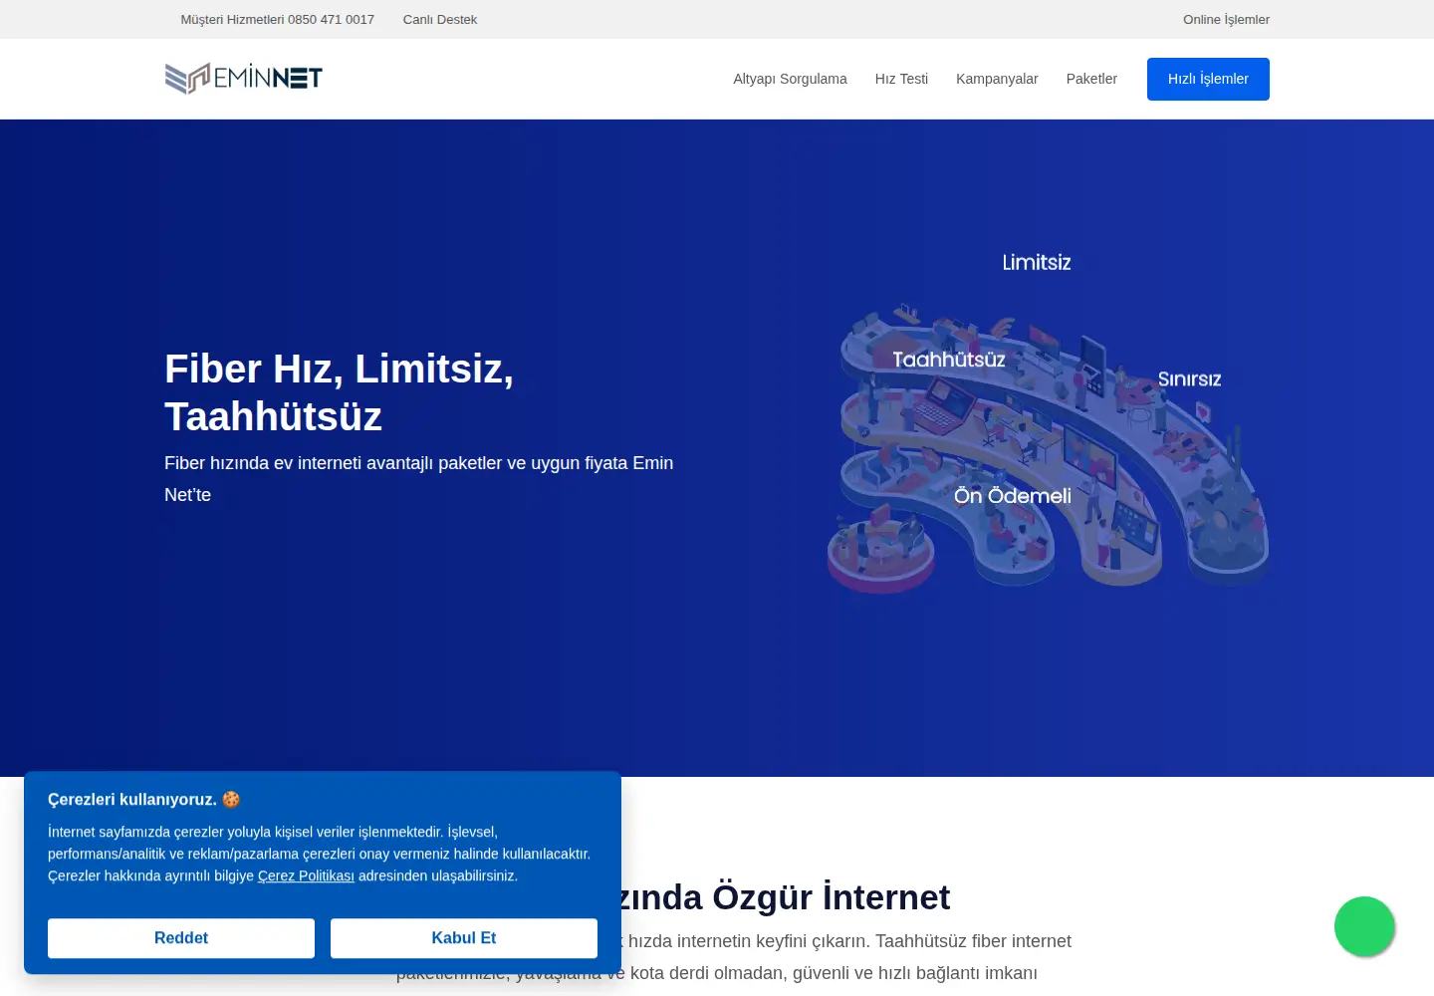1434x996 pixels.
Task: Reject cookies with Reddet button
Action: [x=181, y=938]
